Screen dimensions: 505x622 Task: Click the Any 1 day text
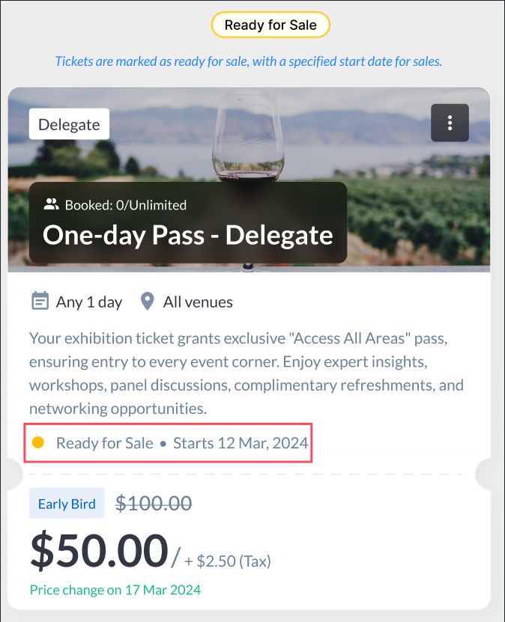coord(89,302)
